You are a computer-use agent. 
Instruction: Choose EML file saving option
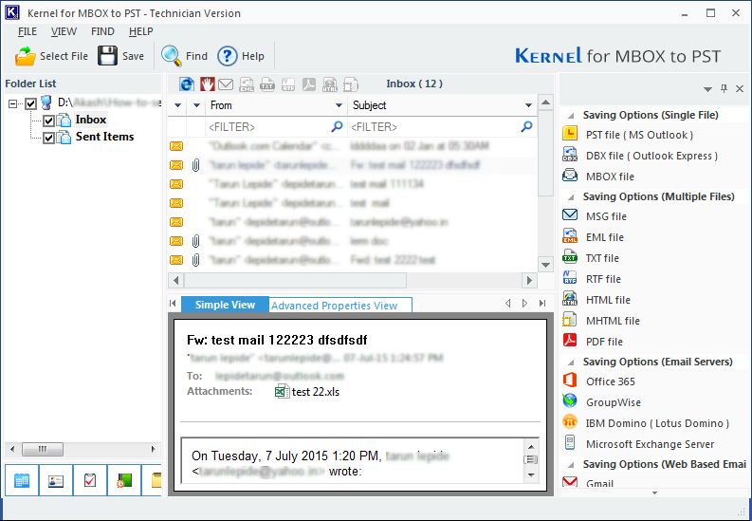click(605, 237)
